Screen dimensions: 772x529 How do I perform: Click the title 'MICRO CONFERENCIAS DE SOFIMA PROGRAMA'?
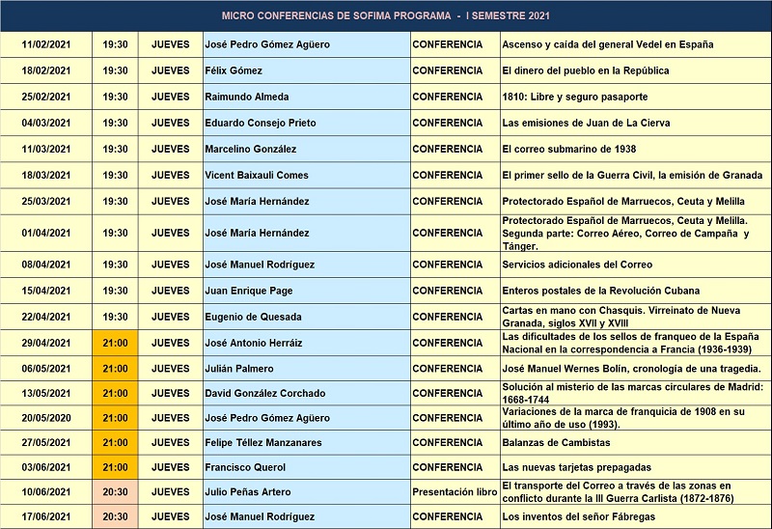pos(336,15)
